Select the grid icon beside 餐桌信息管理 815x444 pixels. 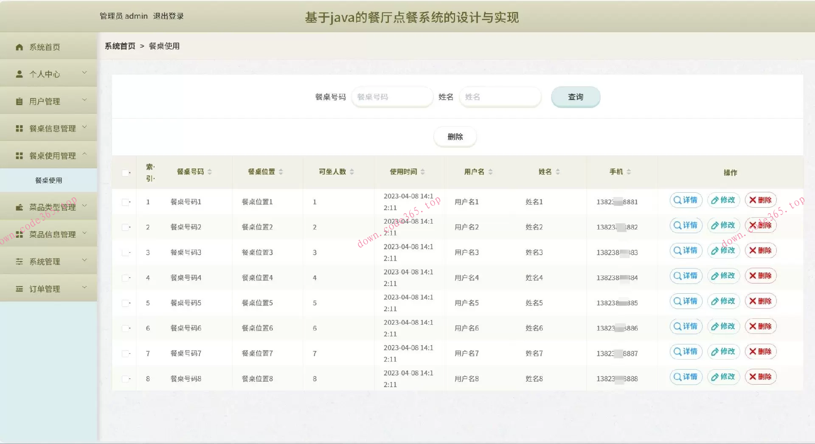pyautogui.click(x=19, y=128)
